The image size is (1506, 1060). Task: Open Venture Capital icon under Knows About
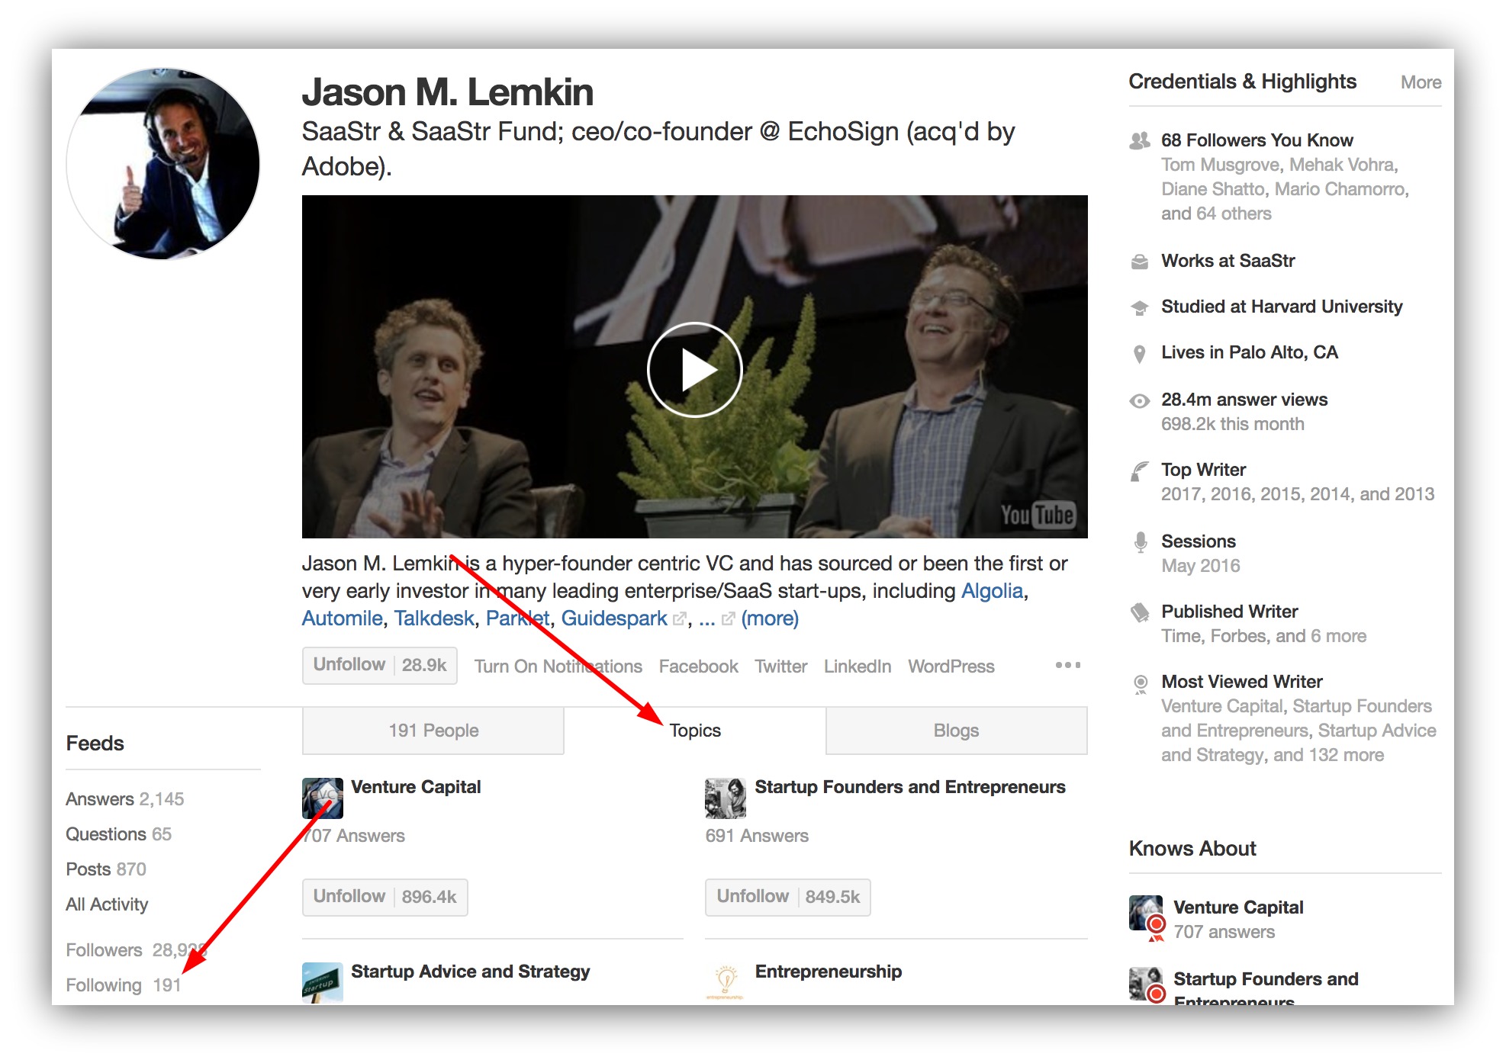(1147, 915)
